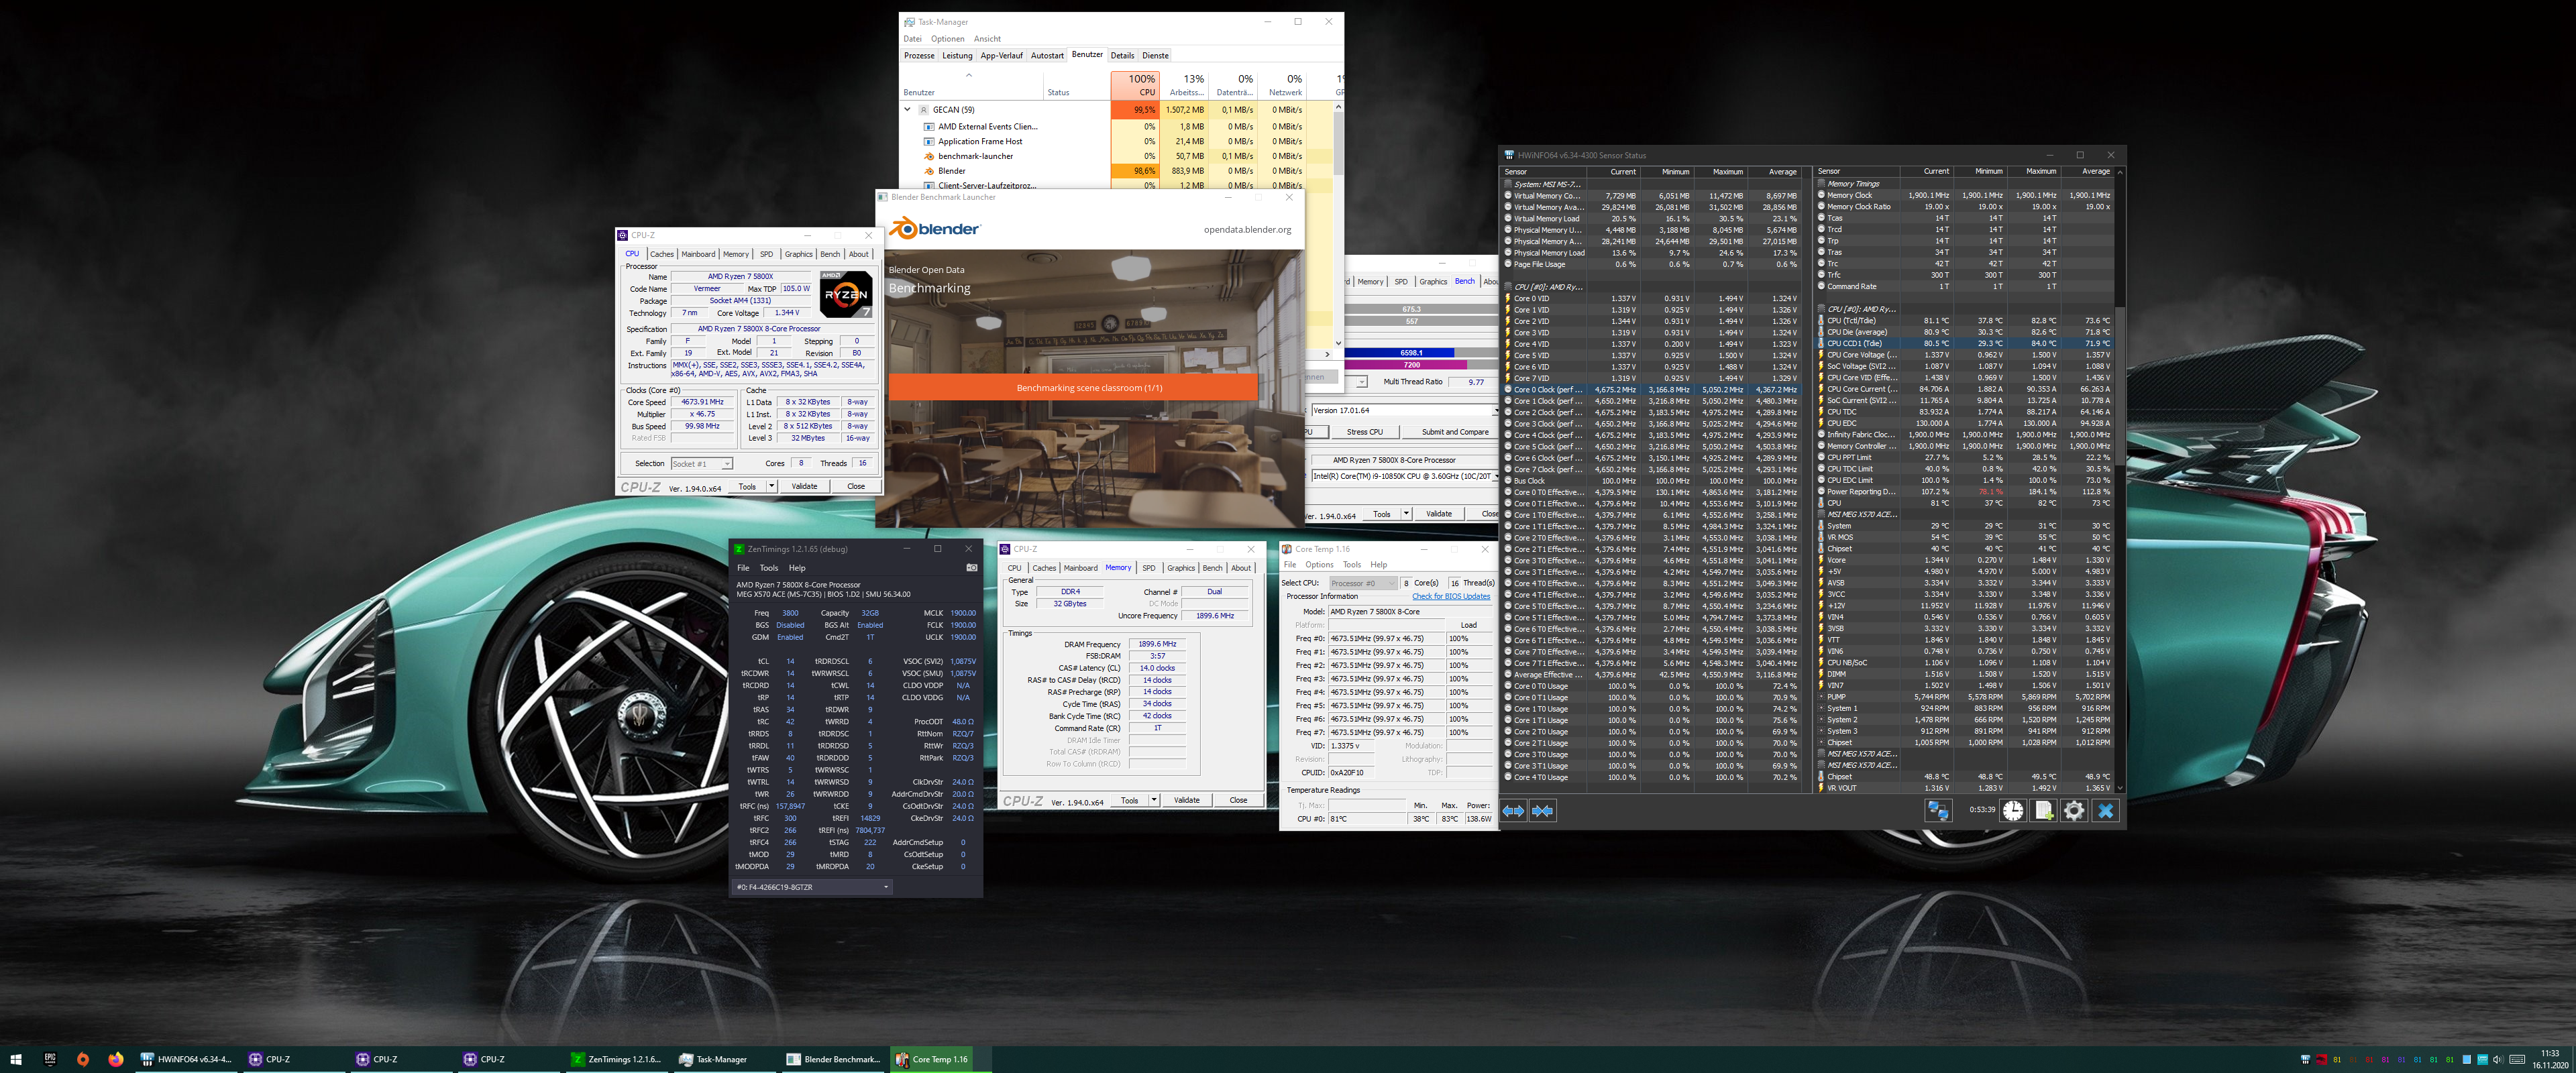Open opendata.blender.org link in launcher
2576x1073 pixels.
1247,230
